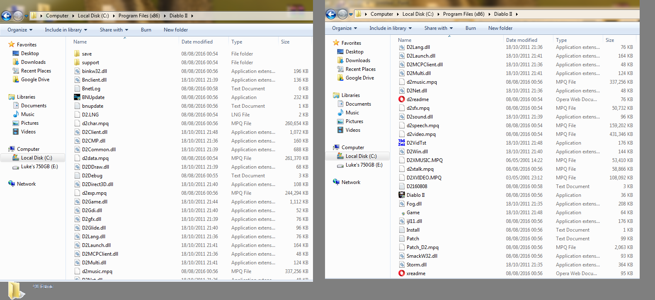Viewport: 655px width, 300px height.
Task: Select D2Debug text document in left window
Action: pyautogui.click(x=92, y=176)
